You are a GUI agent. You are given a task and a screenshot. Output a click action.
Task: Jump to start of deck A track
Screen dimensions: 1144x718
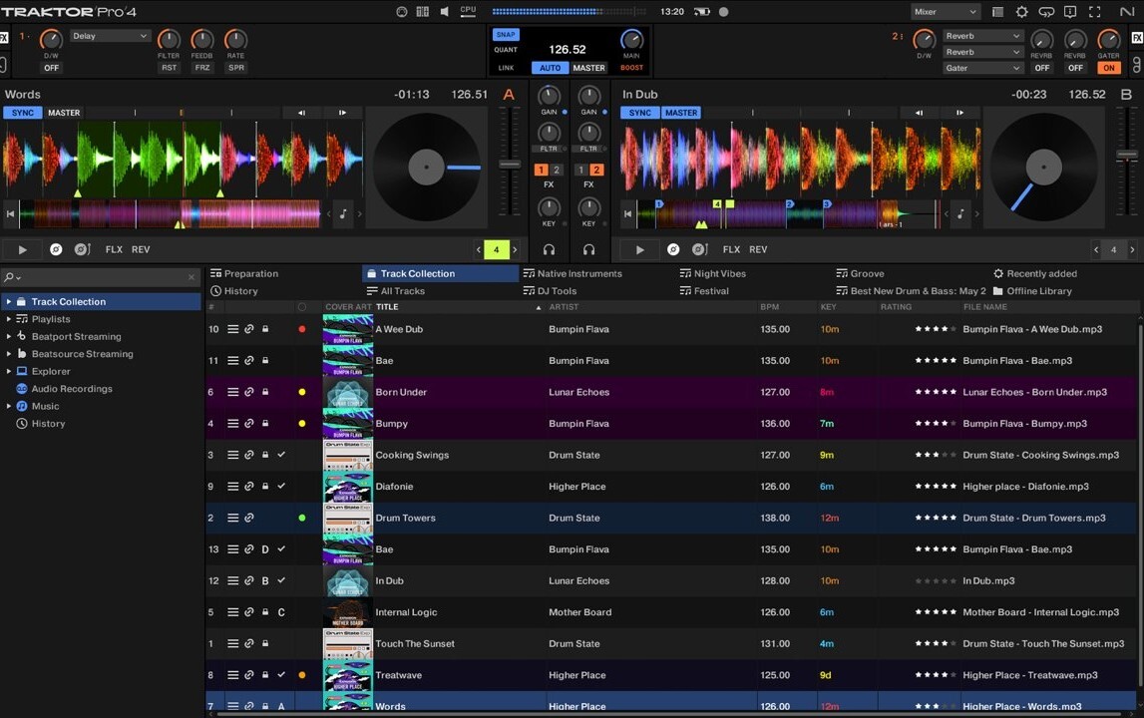[10, 213]
